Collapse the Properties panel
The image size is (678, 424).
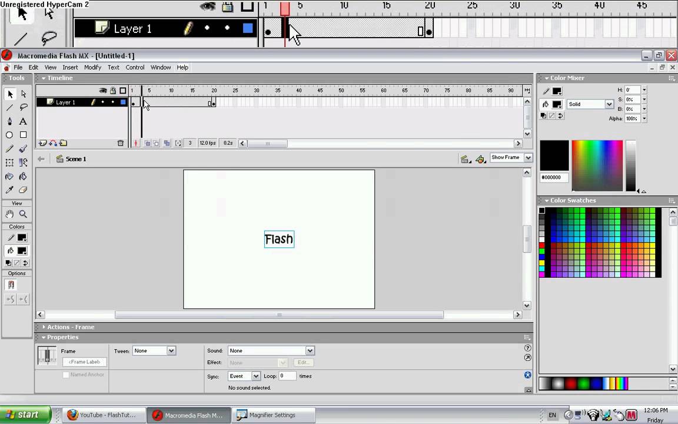point(44,337)
